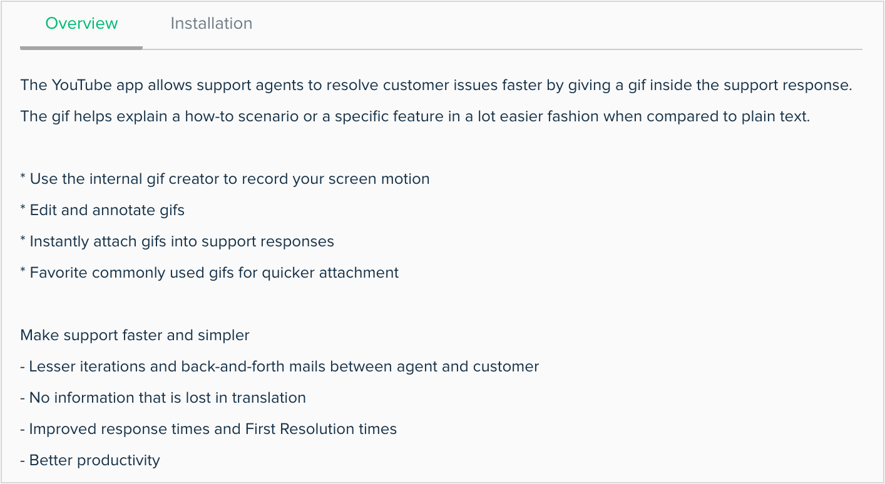Viewport: 885px width, 484px height.
Task: Switch to the Installation tab
Action: click(212, 24)
